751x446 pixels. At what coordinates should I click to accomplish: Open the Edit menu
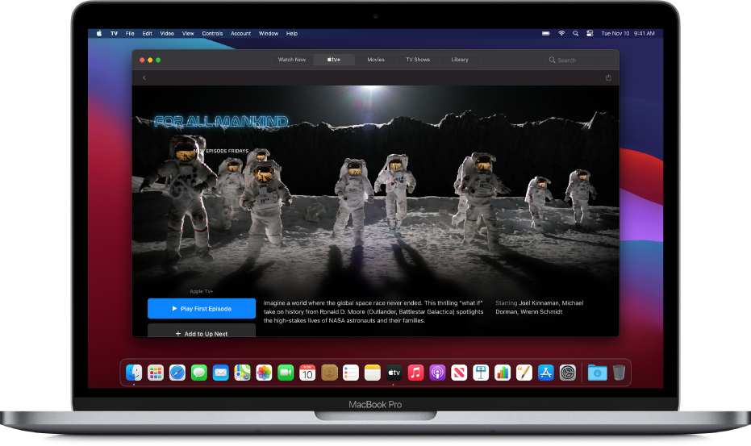coord(147,34)
